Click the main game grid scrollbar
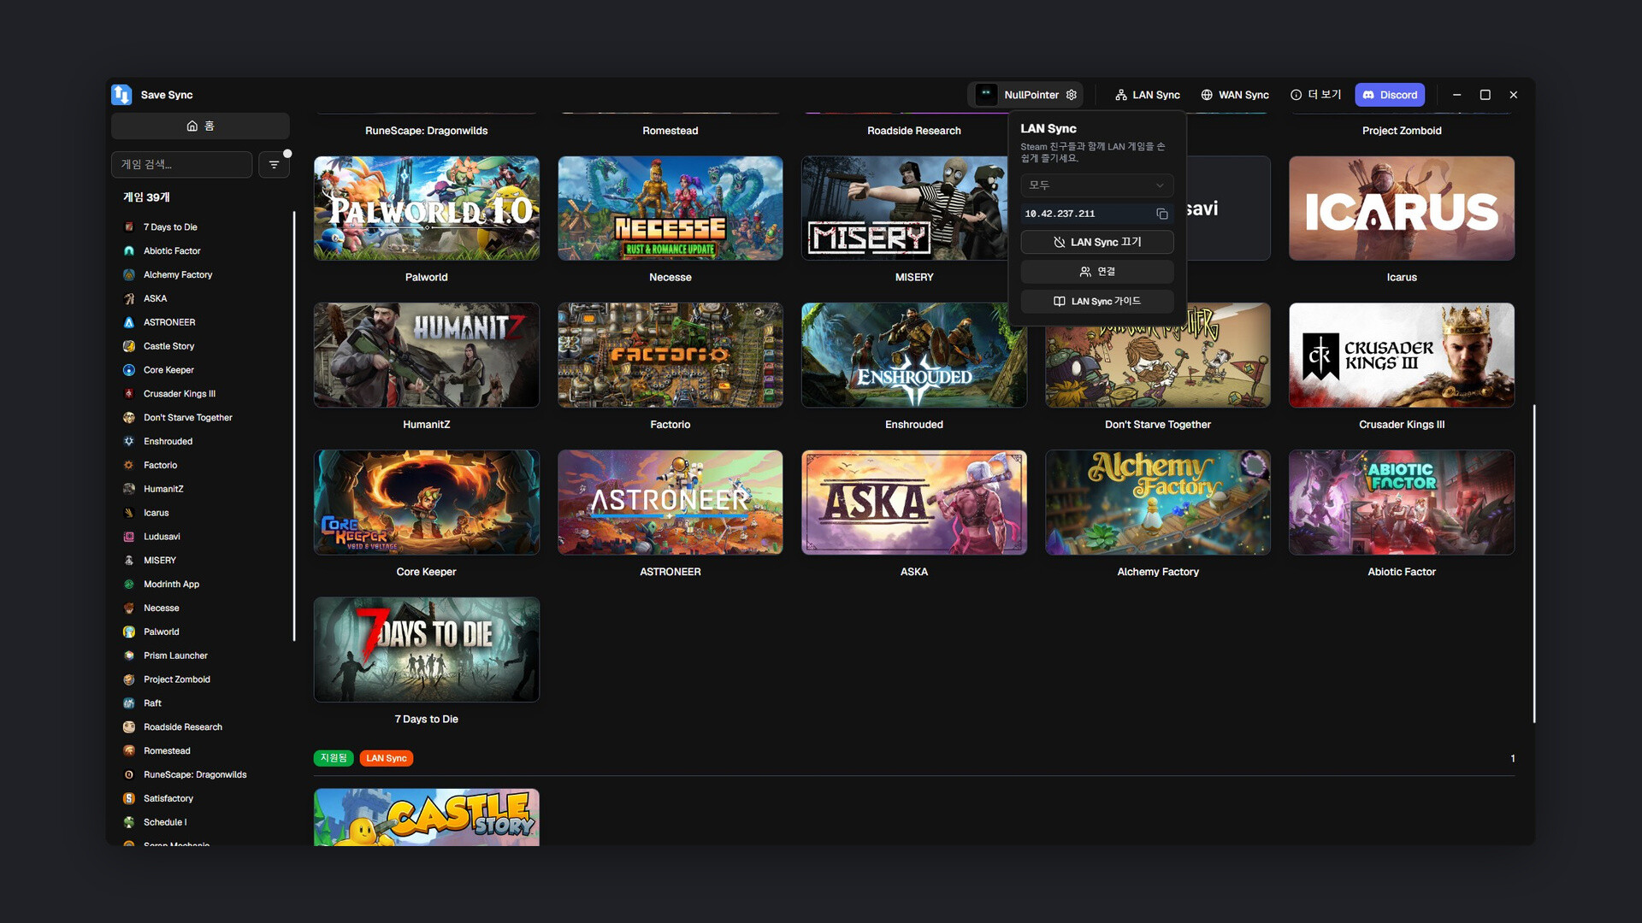This screenshot has height=923, width=1642. point(1533,564)
